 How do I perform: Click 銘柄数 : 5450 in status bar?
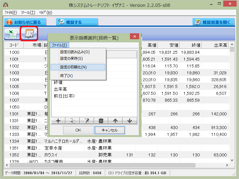point(90,173)
